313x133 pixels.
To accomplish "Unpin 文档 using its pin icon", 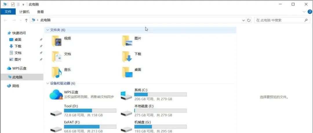I will pos(41,53).
